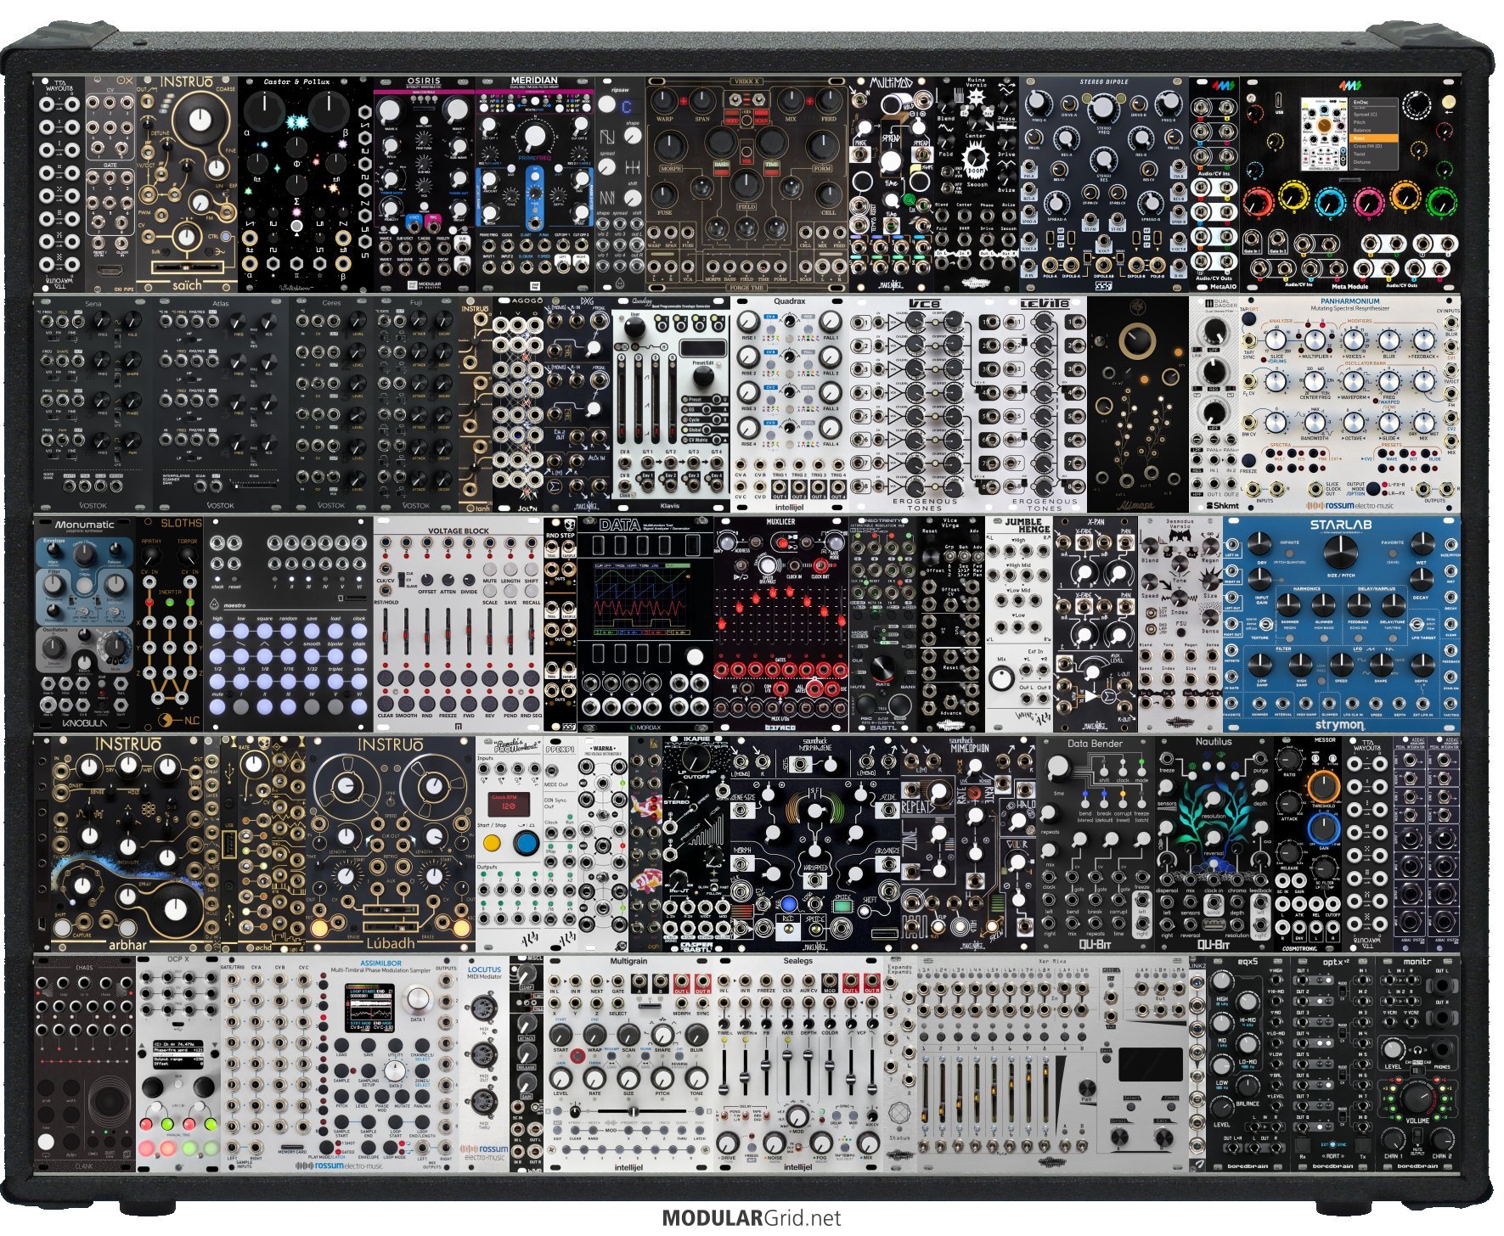Select the Morphagene module

click(x=815, y=844)
